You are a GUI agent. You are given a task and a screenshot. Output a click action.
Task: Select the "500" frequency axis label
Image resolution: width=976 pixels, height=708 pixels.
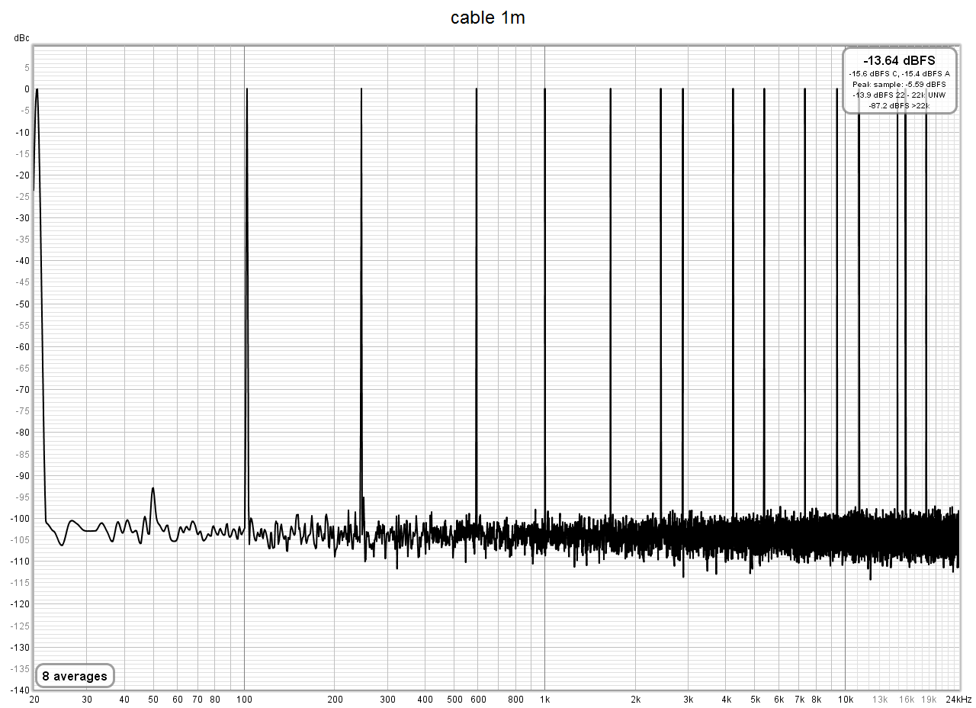click(454, 699)
